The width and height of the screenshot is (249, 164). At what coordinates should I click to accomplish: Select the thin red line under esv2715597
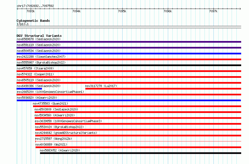(x=138, y=141)
